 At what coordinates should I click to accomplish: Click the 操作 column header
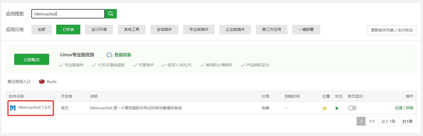click(410, 96)
